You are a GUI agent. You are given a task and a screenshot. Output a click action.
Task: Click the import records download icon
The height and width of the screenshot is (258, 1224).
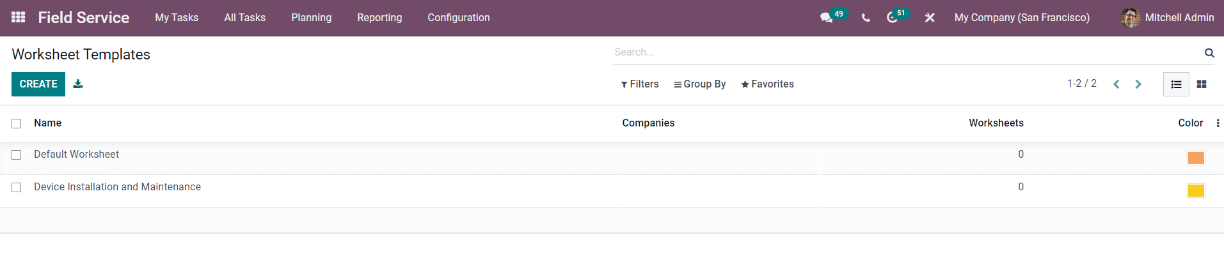tap(78, 84)
